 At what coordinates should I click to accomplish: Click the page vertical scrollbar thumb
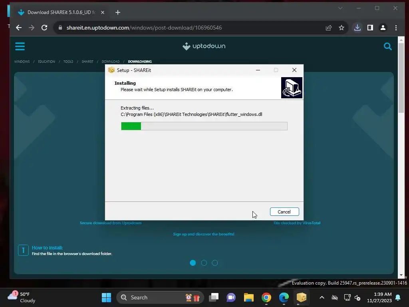point(401,78)
